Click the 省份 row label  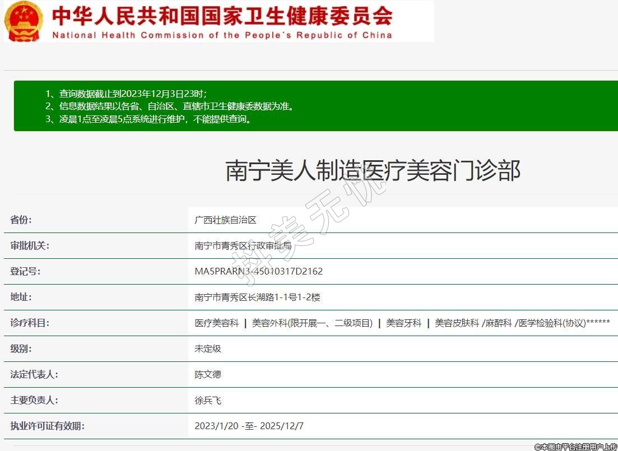point(21,220)
